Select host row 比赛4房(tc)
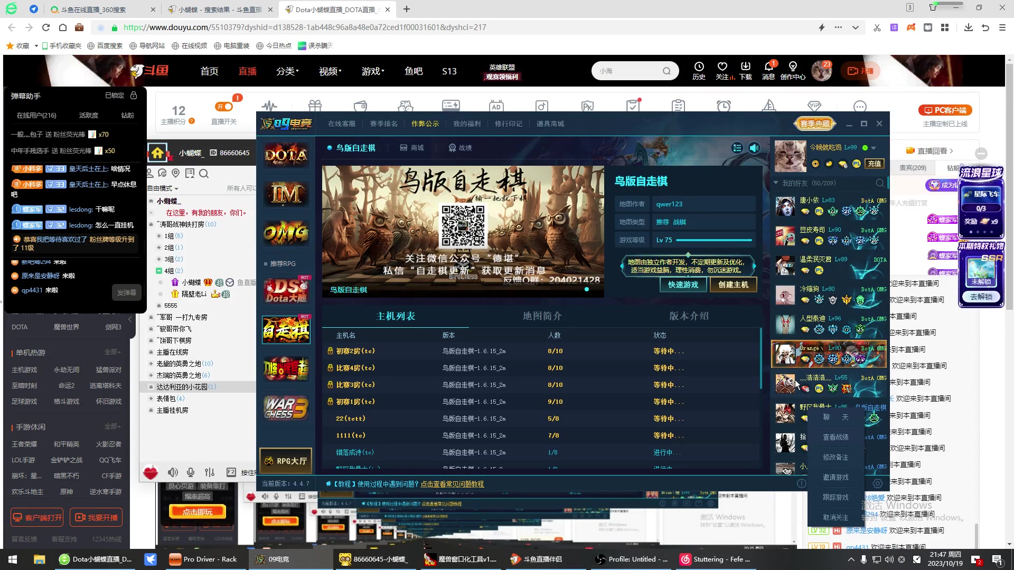The image size is (1014, 570). 541,368
